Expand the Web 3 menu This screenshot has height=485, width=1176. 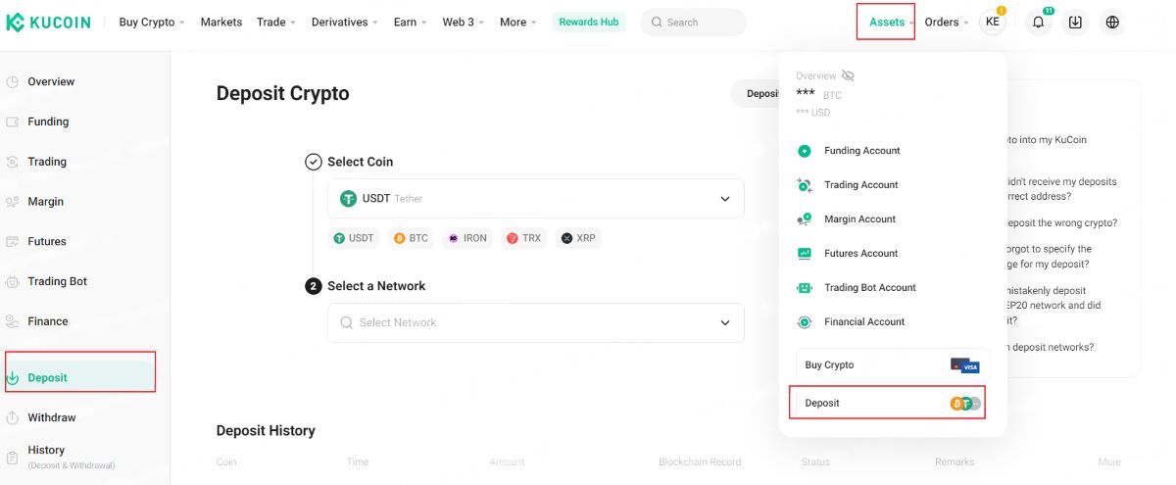point(464,22)
